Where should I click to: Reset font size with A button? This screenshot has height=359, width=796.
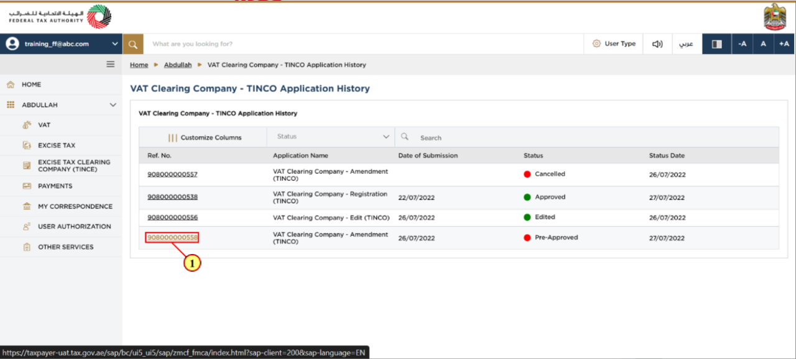pos(763,44)
